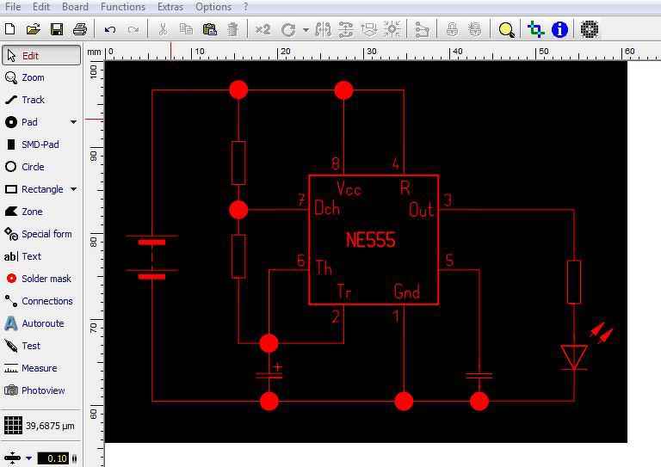The width and height of the screenshot is (661, 467).
Task: Rotate selection with the circular arrow icon
Action: [x=288, y=29]
